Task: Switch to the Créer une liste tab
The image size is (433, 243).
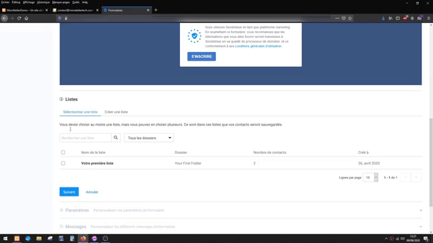Action: click(116, 112)
